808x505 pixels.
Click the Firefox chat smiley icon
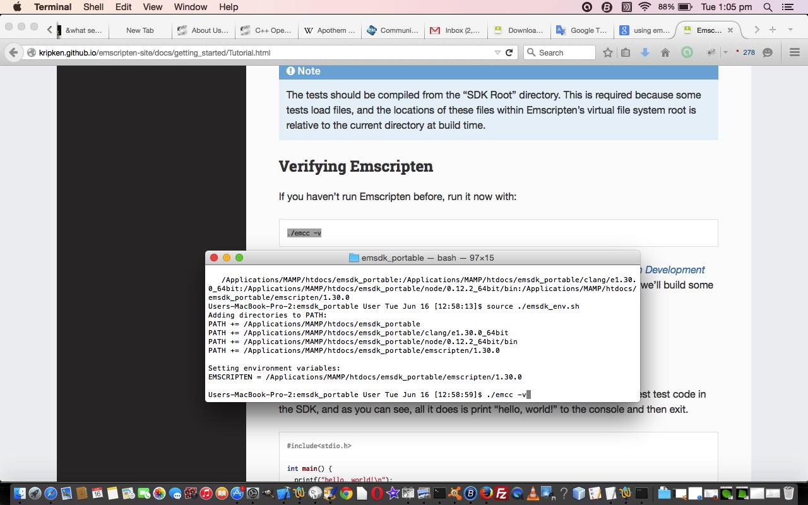pos(768,52)
